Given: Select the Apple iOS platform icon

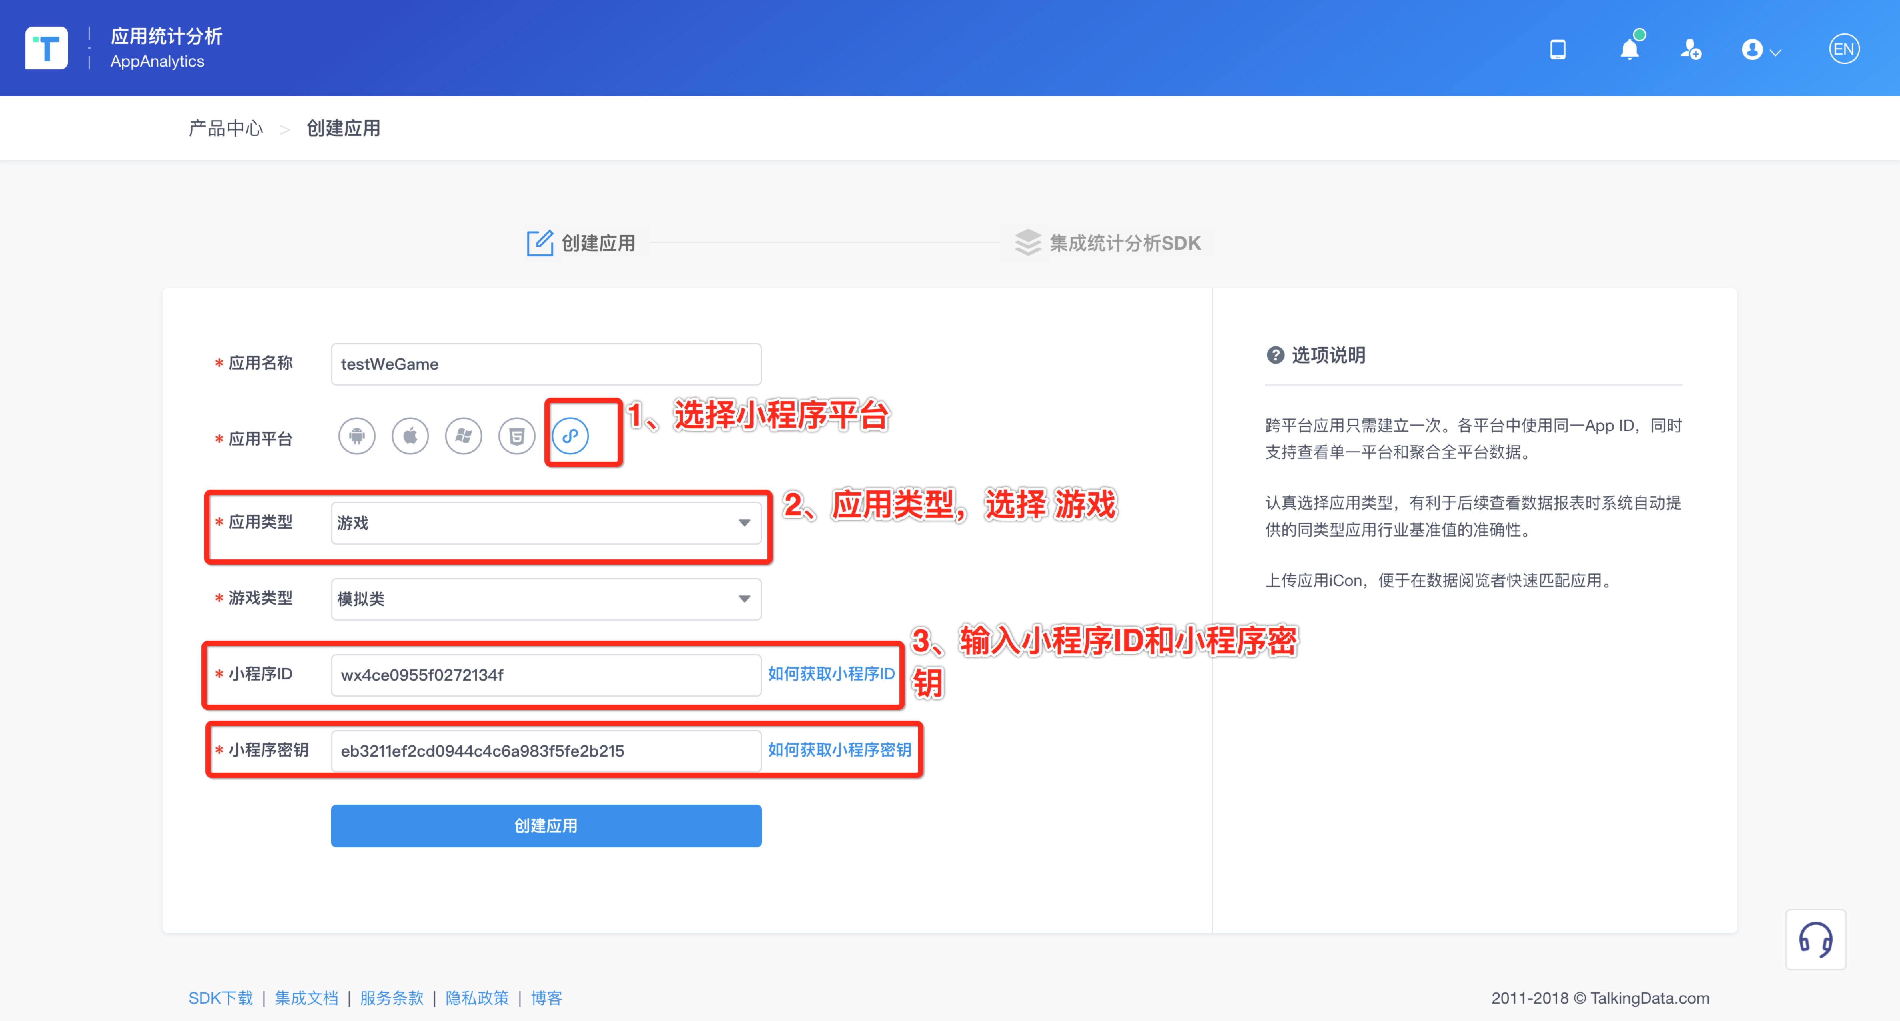Looking at the screenshot, I should click(410, 437).
